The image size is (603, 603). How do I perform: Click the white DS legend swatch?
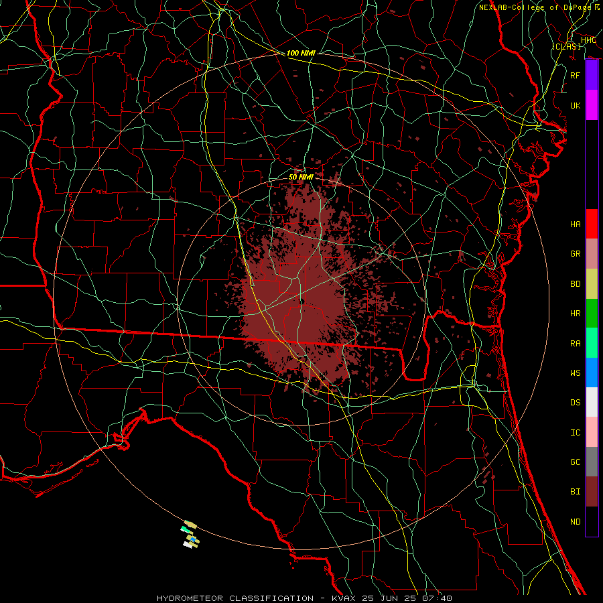point(592,402)
